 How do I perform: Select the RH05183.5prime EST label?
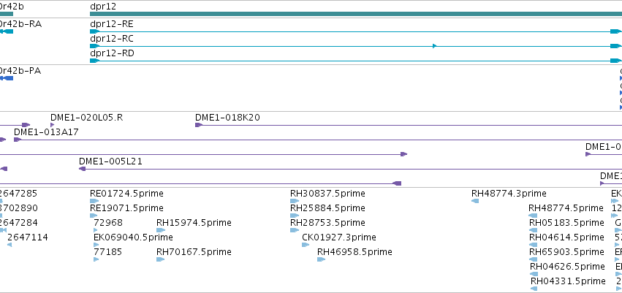coord(566,222)
